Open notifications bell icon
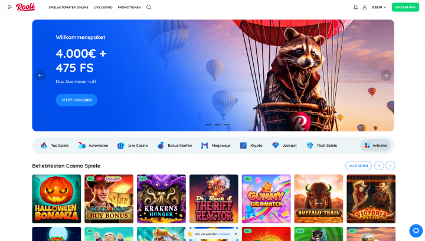Image resolution: width=425 pixels, height=241 pixels. [x=355, y=7]
